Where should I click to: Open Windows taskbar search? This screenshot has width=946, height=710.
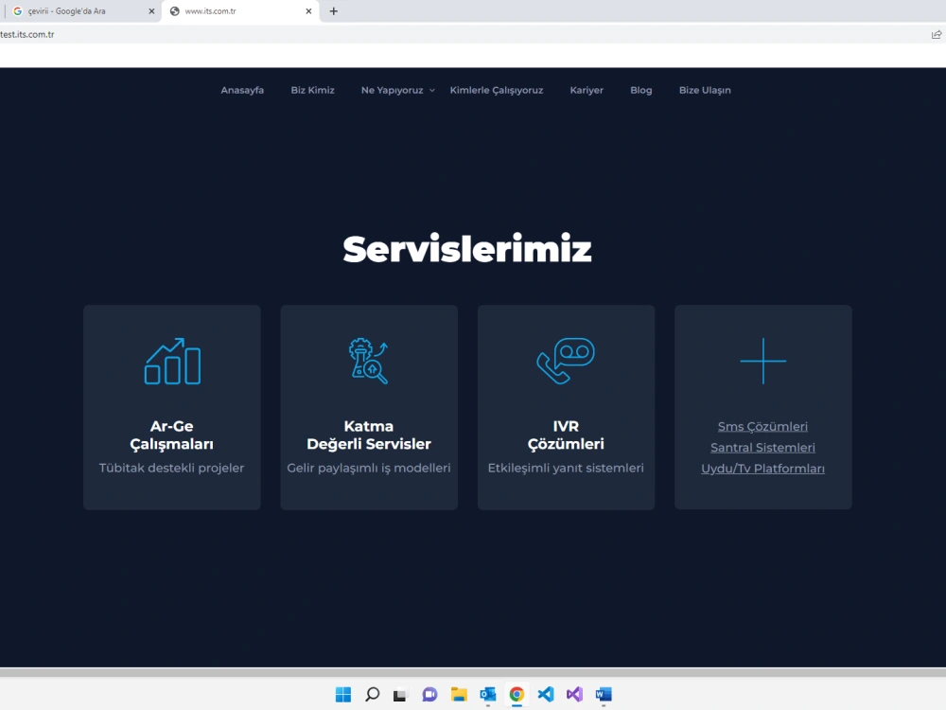(x=372, y=694)
